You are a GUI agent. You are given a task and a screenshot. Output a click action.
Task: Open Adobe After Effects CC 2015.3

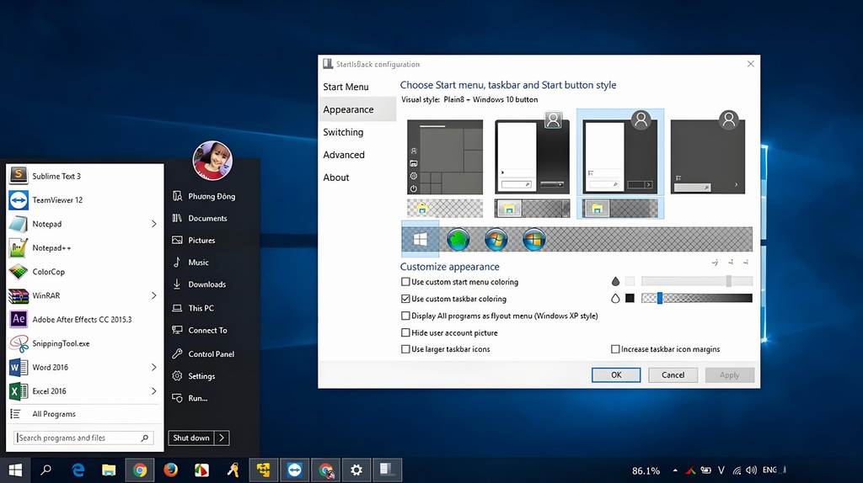click(x=82, y=320)
